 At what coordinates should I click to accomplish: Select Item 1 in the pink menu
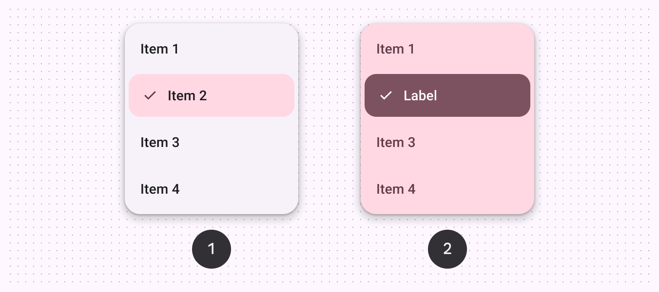(395, 49)
